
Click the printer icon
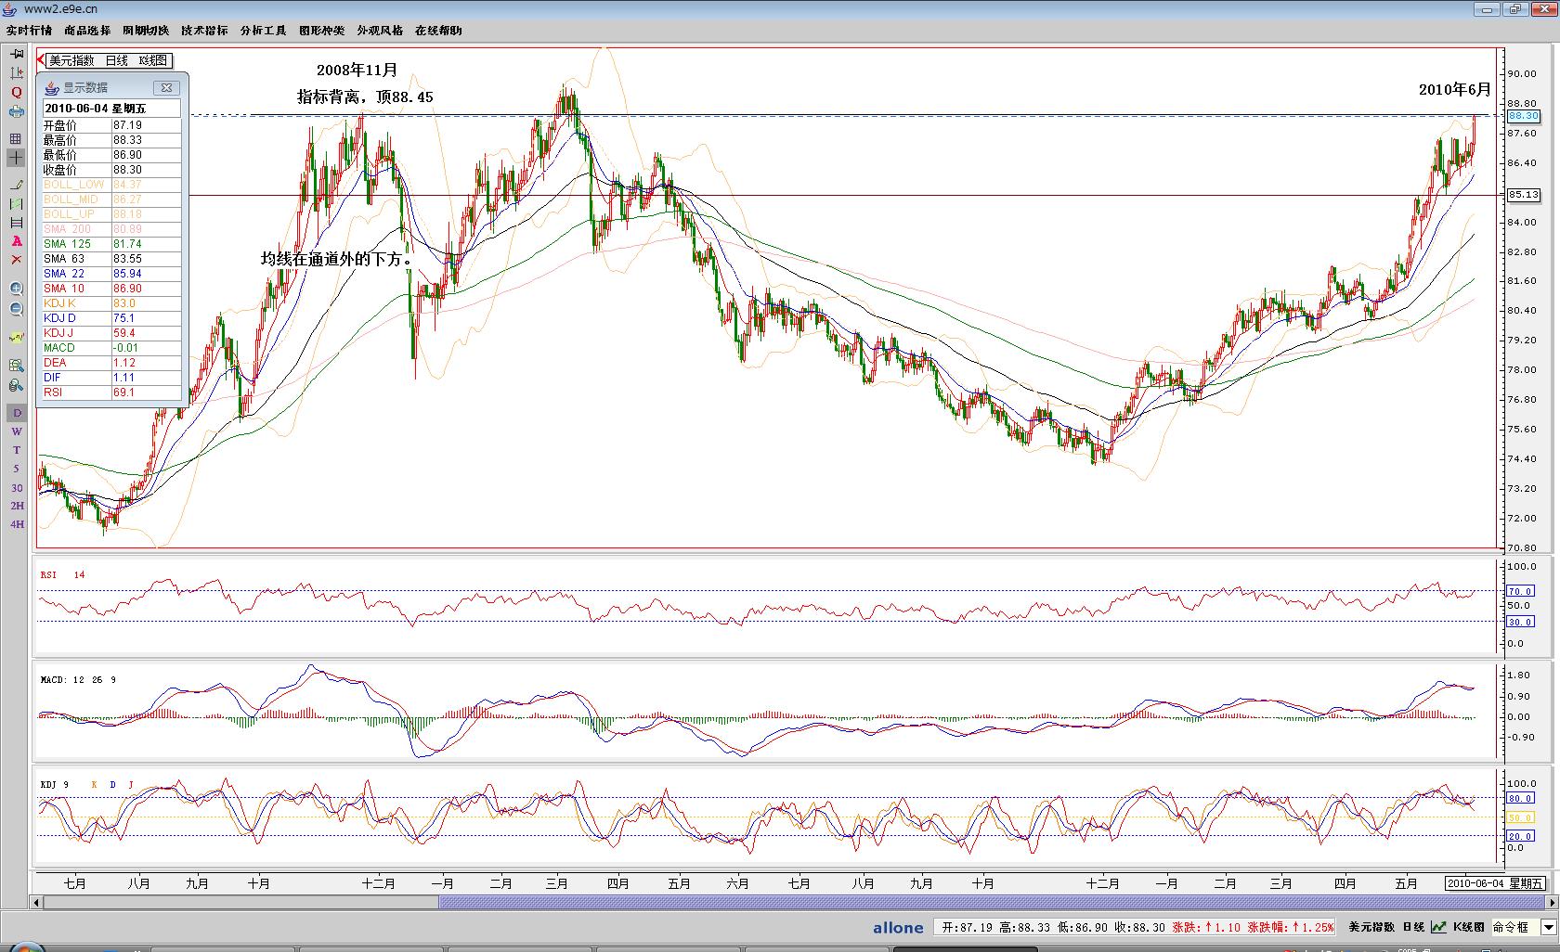(x=17, y=112)
